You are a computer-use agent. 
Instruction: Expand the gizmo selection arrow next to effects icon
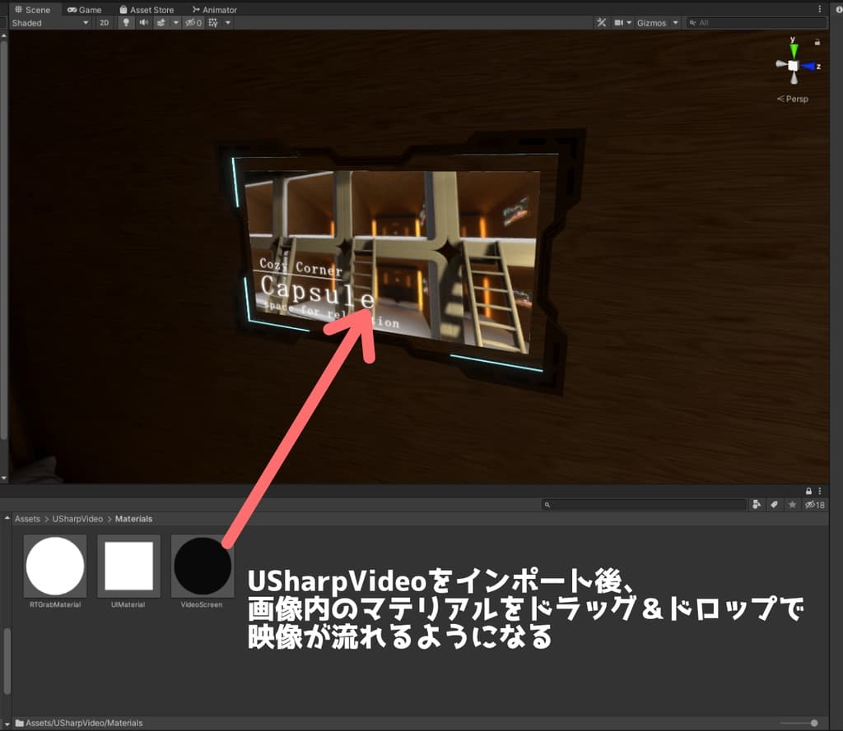click(x=175, y=23)
